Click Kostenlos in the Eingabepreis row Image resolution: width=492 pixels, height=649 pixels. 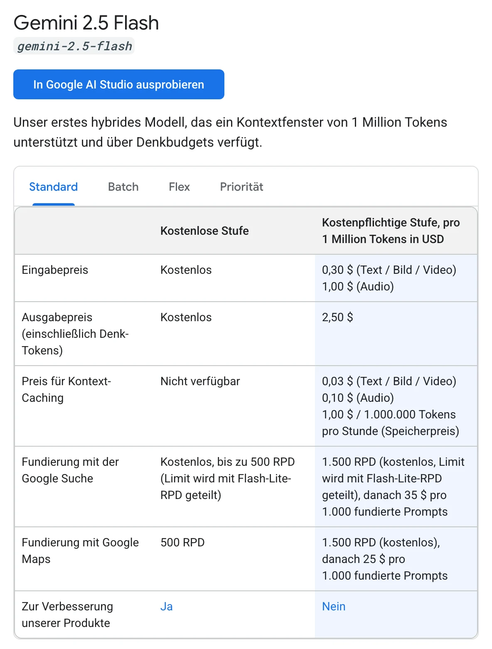pyautogui.click(x=186, y=270)
